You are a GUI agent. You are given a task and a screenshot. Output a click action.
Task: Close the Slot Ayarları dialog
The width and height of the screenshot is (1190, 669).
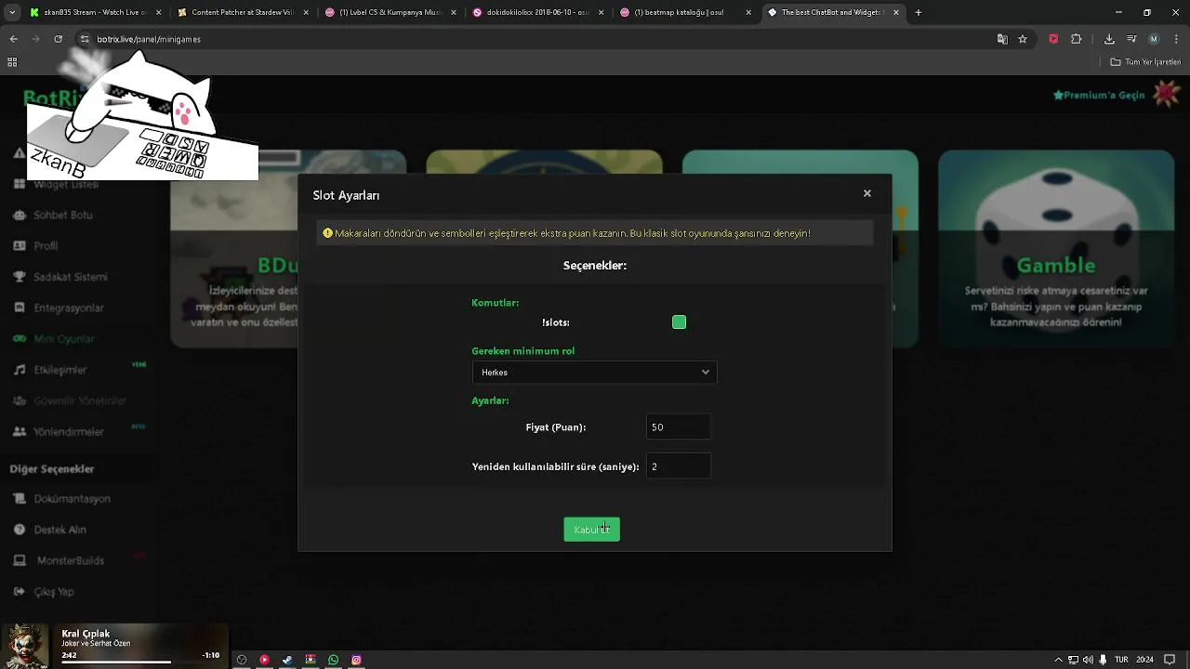[867, 193]
